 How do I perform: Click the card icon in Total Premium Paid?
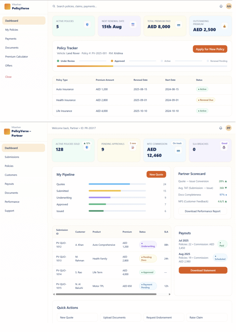(x=178, y=25)
